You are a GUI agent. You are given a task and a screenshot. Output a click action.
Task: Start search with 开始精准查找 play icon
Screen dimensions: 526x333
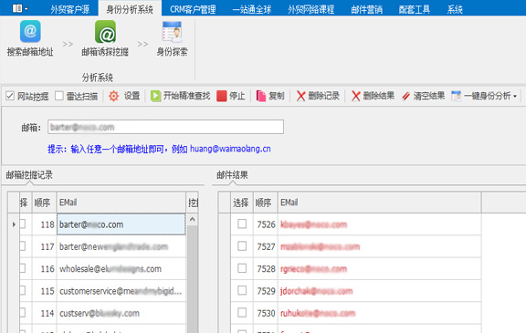pos(155,96)
